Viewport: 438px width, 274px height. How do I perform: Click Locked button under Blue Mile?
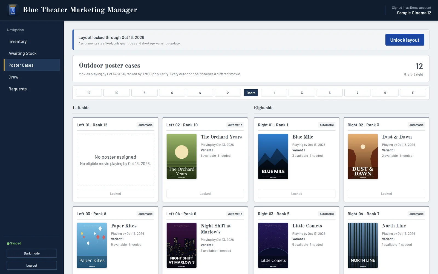point(296,193)
